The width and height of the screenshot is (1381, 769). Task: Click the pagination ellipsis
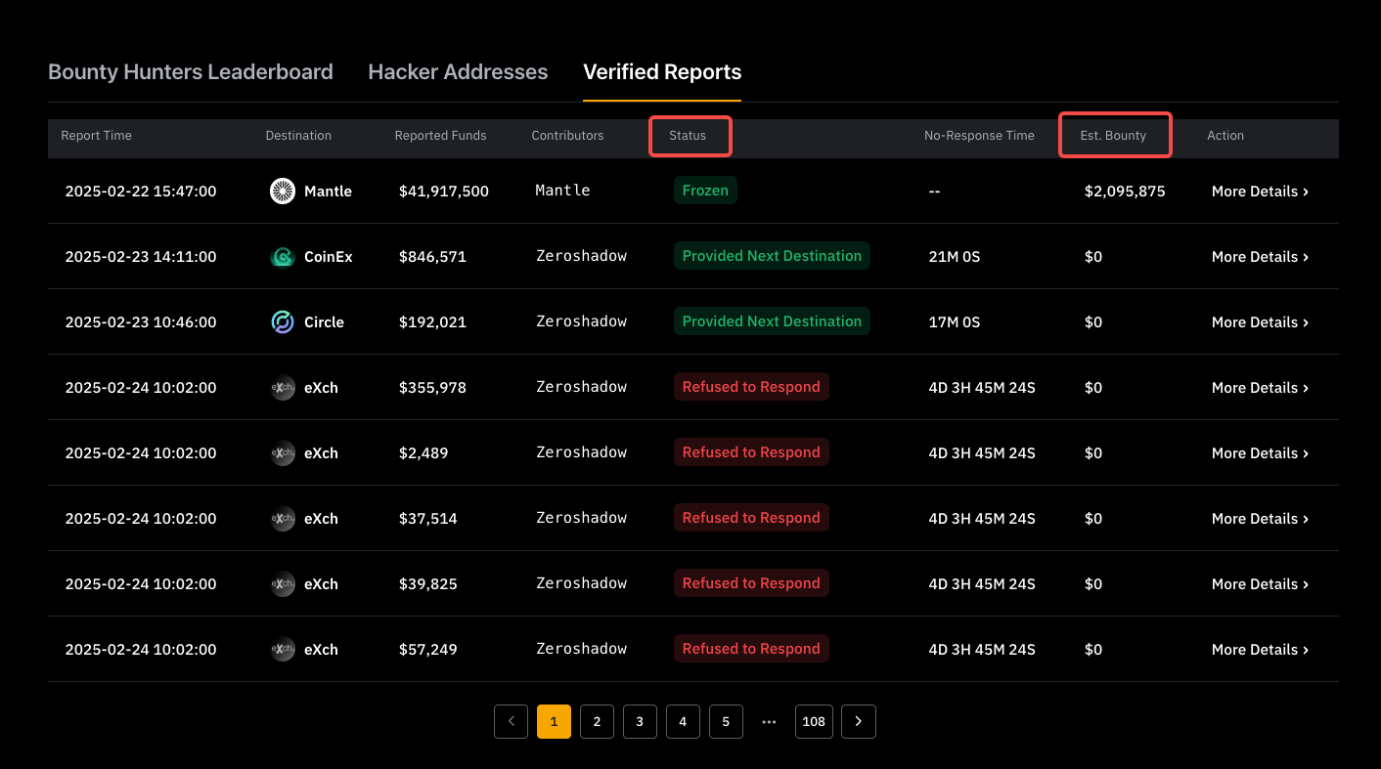tap(769, 722)
